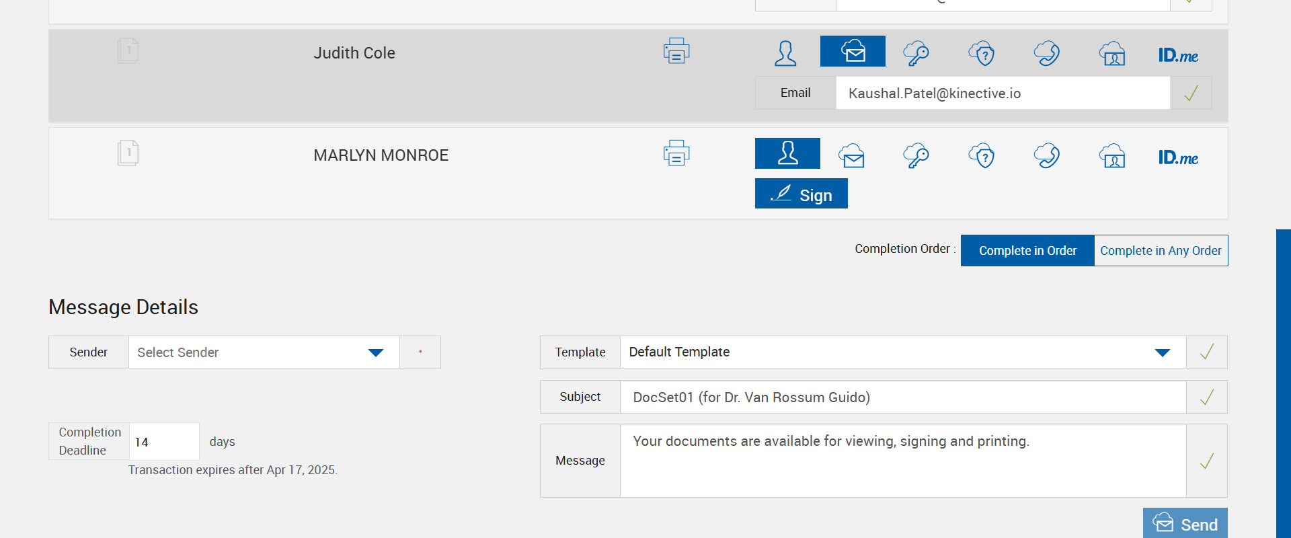Image resolution: width=1291 pixels, height=538 pixels.
Task: Select in-person signing for Judith Cole
Action: click(x=785, y=52)
